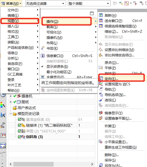Expand 摄像机(M) submenu

[69, 37]
